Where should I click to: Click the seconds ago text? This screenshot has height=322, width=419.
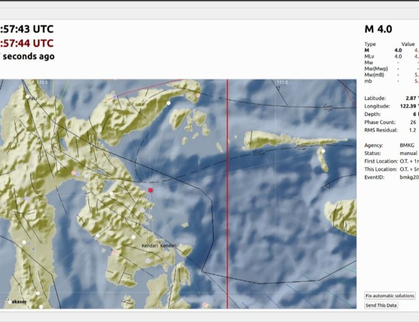[28, 56]
